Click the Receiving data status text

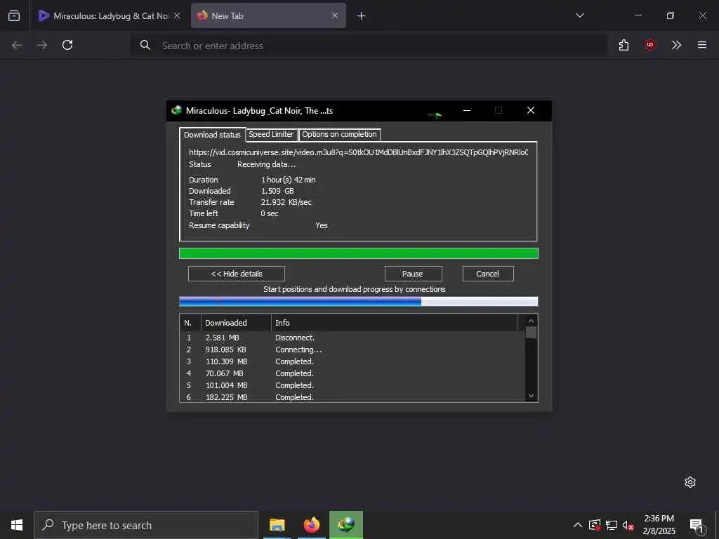click(266, 164)
